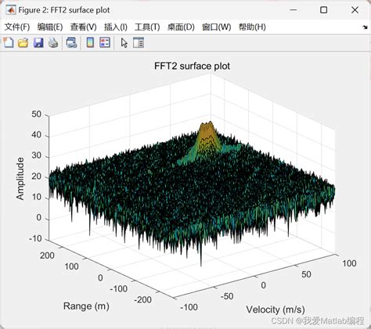
Task: Open the 窗口(W) menu
Action: [217, 27]
